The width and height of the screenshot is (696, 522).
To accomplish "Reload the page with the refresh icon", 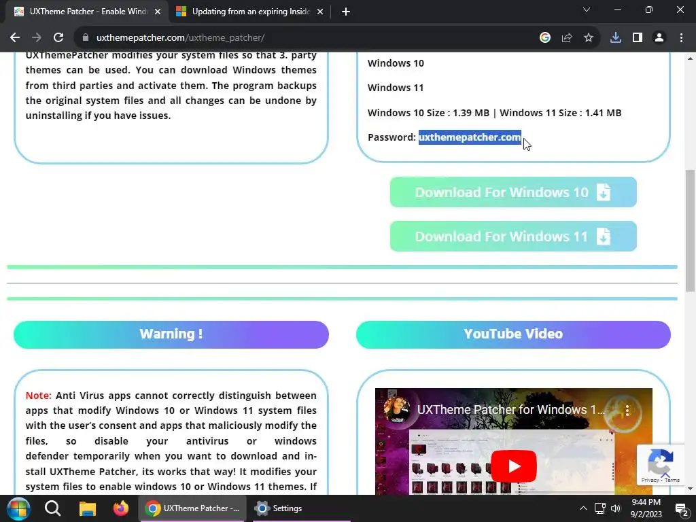I will (x=58, y=38).
